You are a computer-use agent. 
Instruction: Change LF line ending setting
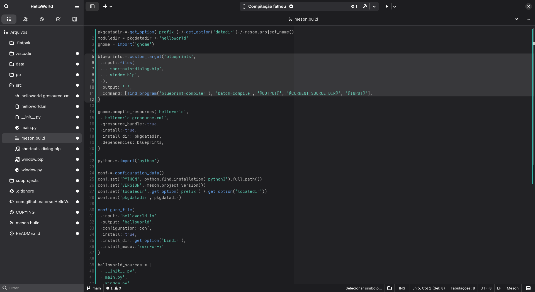[x=499, y=288]
